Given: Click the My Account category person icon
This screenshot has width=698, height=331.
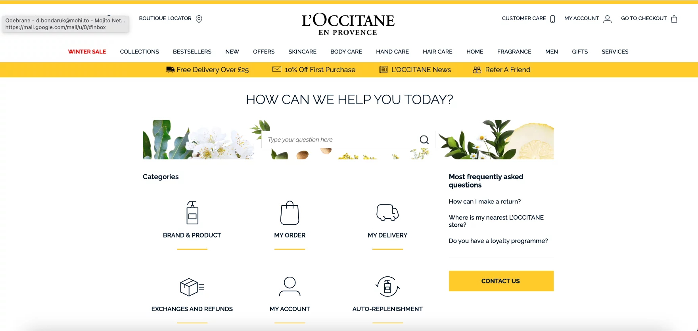Looking at the screenshot, I should pyautogui.click(x=290, y=287).
